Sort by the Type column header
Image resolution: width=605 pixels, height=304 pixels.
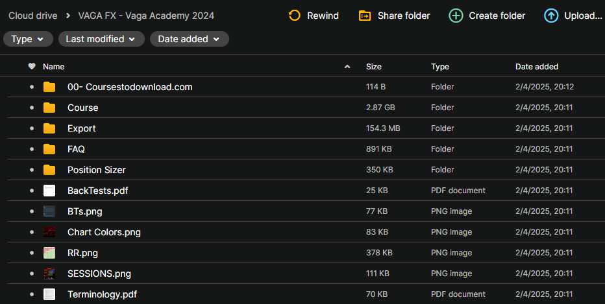click(440, 67)
